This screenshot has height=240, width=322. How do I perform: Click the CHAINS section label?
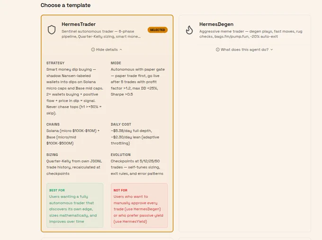(x=53, y=124)
